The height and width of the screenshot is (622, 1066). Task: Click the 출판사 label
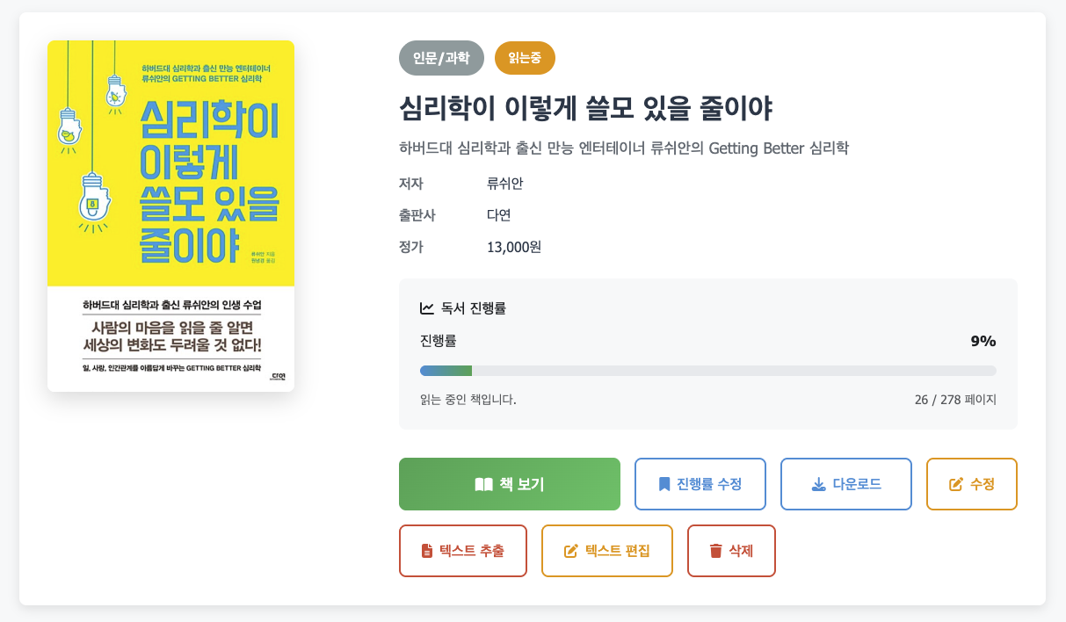[x=417, y=215]
